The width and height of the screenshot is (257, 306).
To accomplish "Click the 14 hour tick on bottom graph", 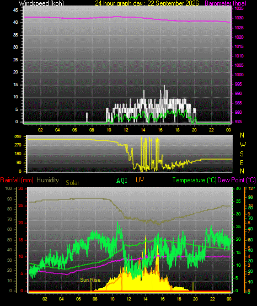I will point(146,299).
